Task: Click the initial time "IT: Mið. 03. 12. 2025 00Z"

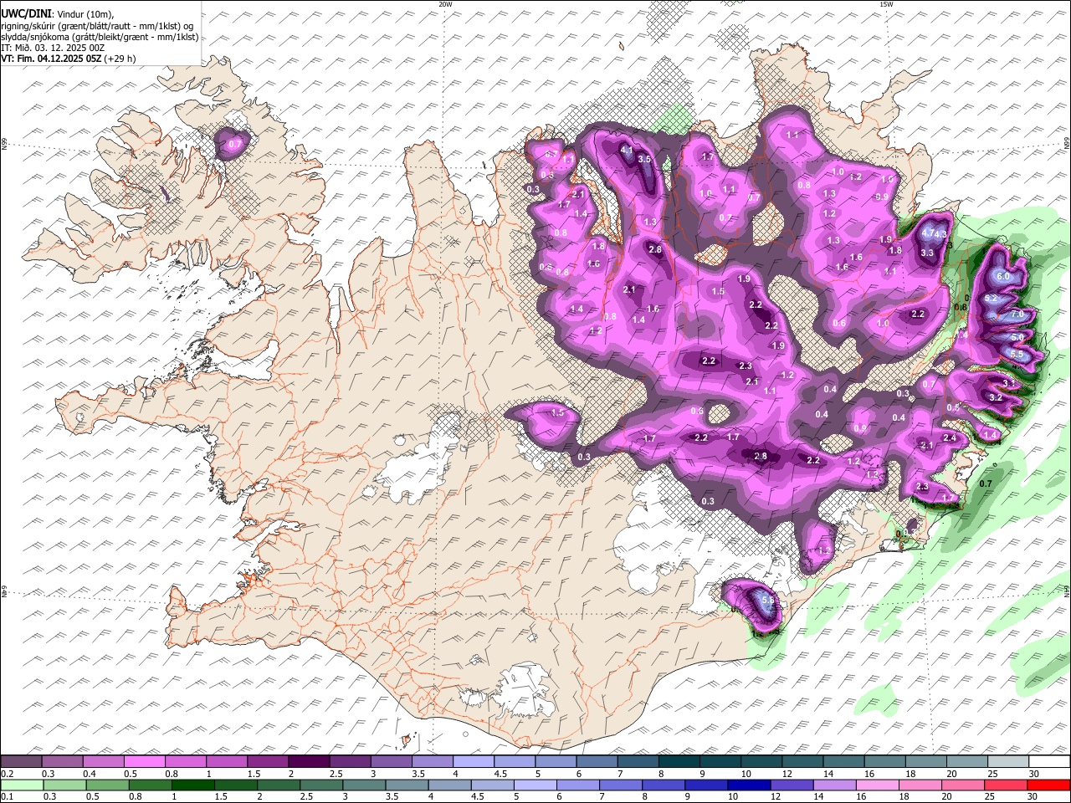Action: point(53,48)
